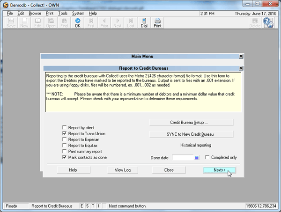Click the E status bar indicator

point(81,206)
